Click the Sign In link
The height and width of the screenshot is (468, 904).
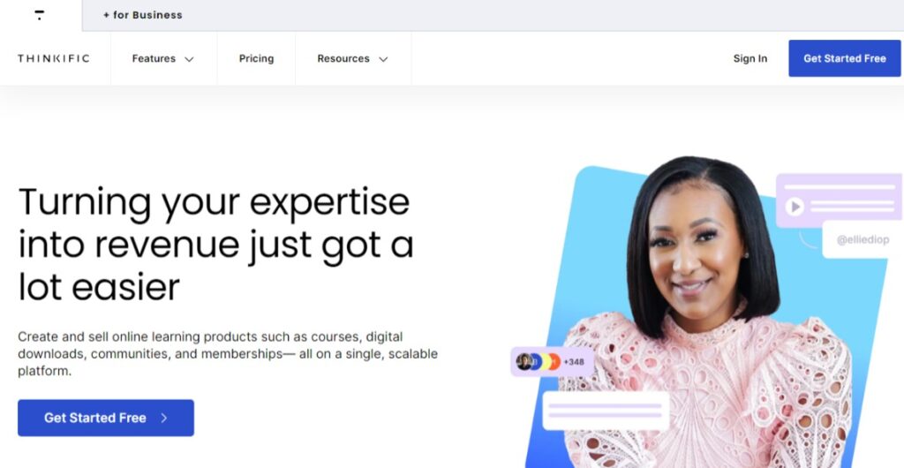pos(750,58)
